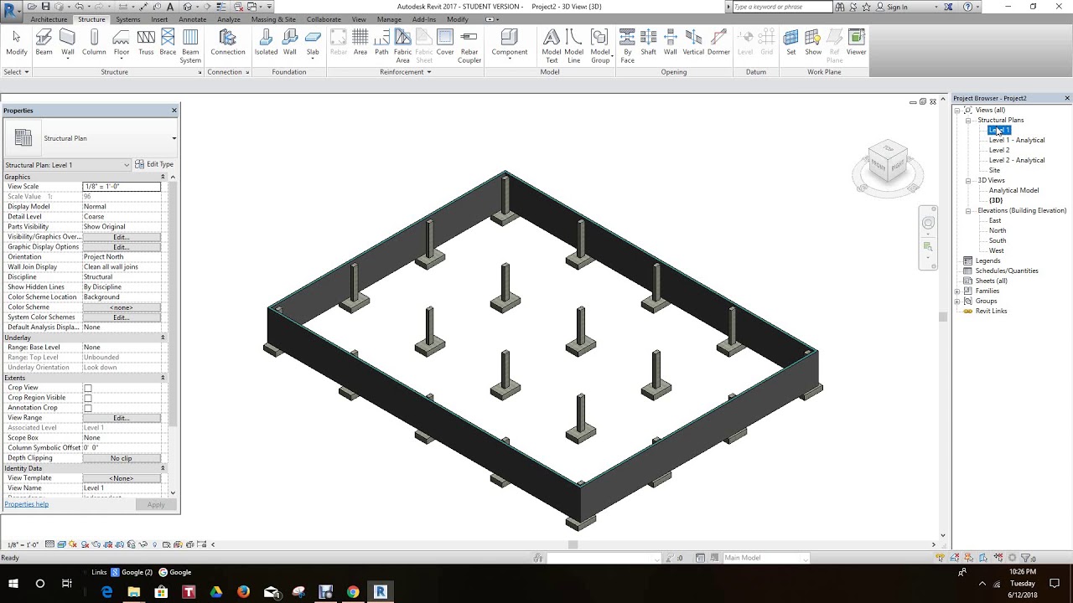
Task: Select the Brace tool
Action: pos(168,43)
